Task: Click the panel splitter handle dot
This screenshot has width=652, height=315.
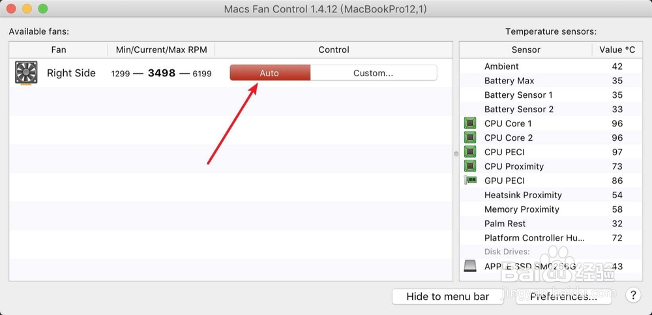Action: pyautogui.click(x=456, y=154)
